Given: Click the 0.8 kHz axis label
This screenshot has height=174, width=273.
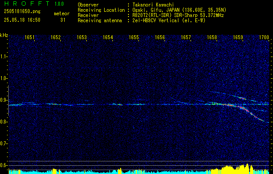Looking at the screenshot, I should 3,122.
